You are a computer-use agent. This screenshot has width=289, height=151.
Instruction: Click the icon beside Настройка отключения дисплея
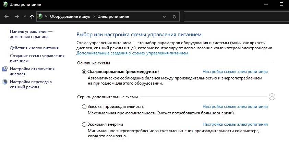coord(5,69)
